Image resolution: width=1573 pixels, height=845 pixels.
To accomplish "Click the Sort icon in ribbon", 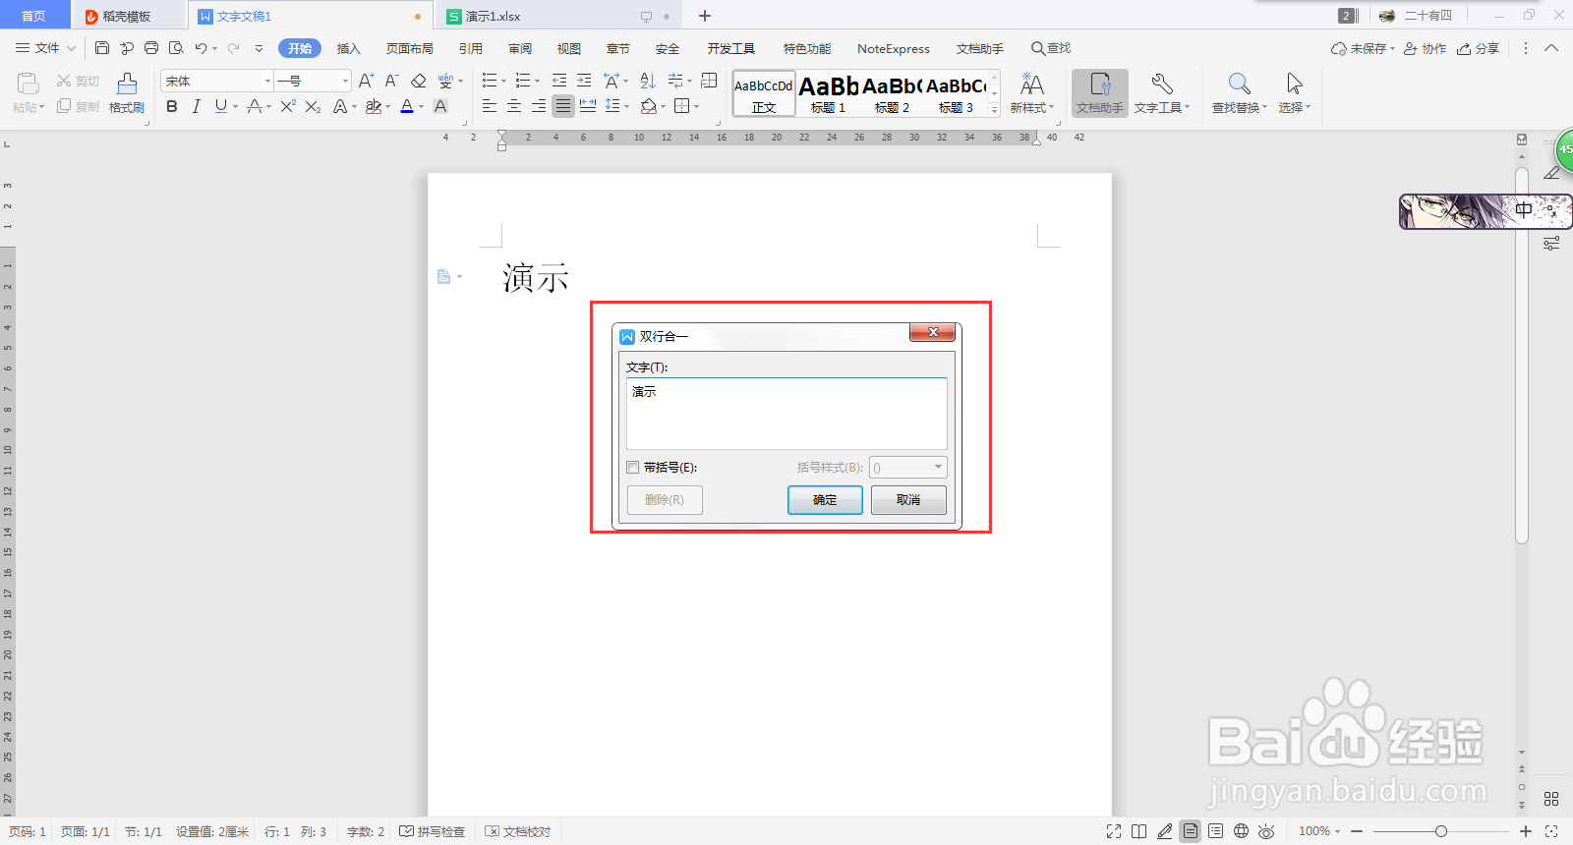I will pyautogui.click(x=648, y=81).
